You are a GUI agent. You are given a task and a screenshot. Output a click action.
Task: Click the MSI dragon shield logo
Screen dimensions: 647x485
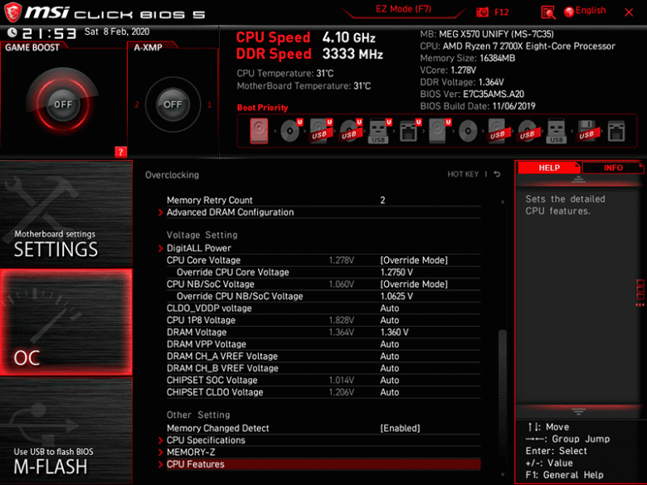(x=12, y=12)
